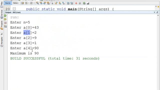Open Output settings wrench icon
This screenshot has width=160, height=90.
point(5,26)
